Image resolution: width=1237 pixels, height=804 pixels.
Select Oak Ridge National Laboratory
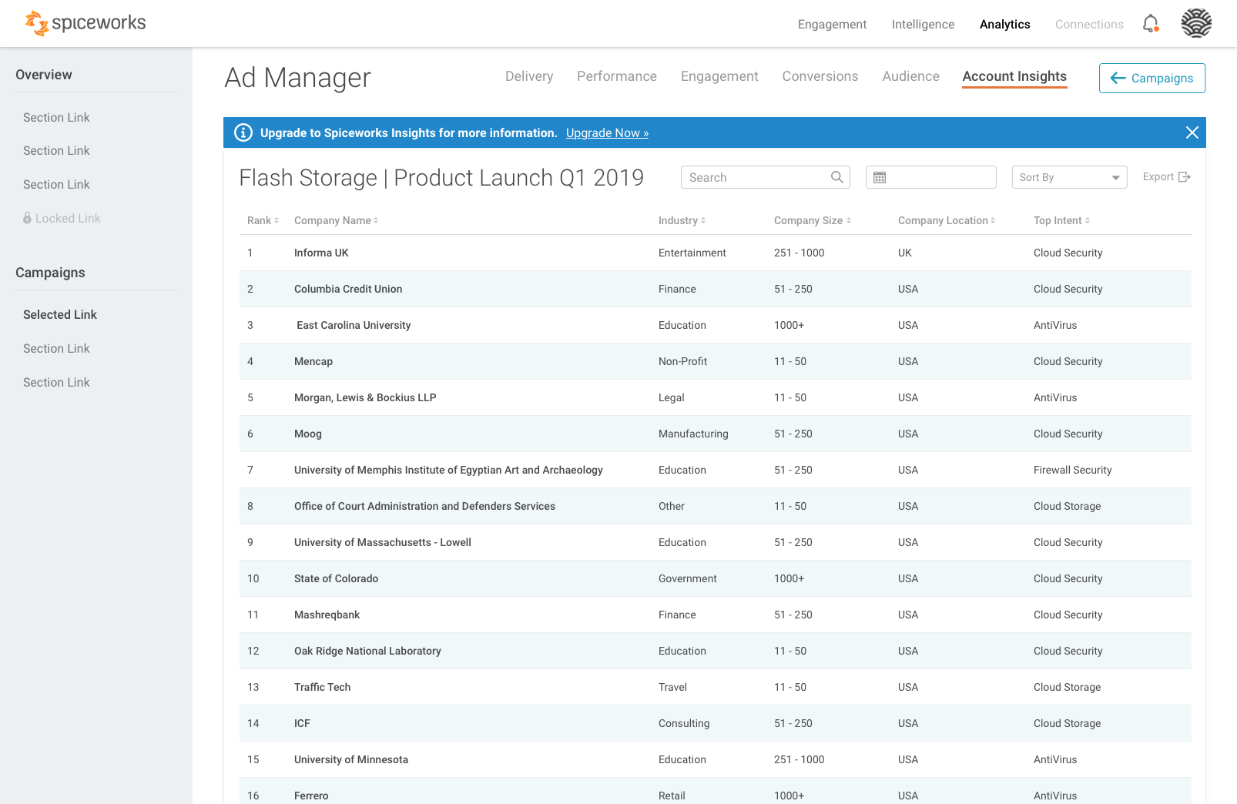point(367,651)
